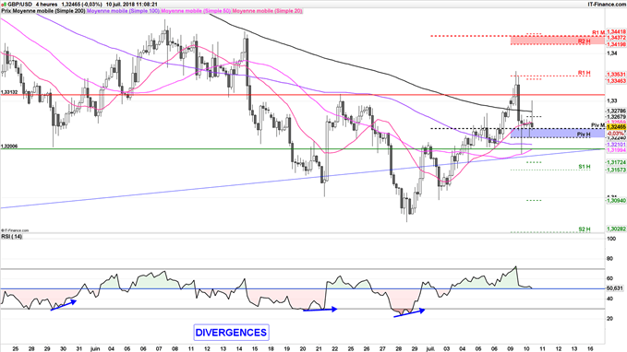Click the yellow current price tag 1,32465
This screenshot has height=352, width=627.
[616, 127]
